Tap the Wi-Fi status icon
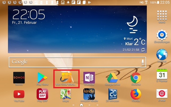The image size is (171, 107). tap(146, 2)
